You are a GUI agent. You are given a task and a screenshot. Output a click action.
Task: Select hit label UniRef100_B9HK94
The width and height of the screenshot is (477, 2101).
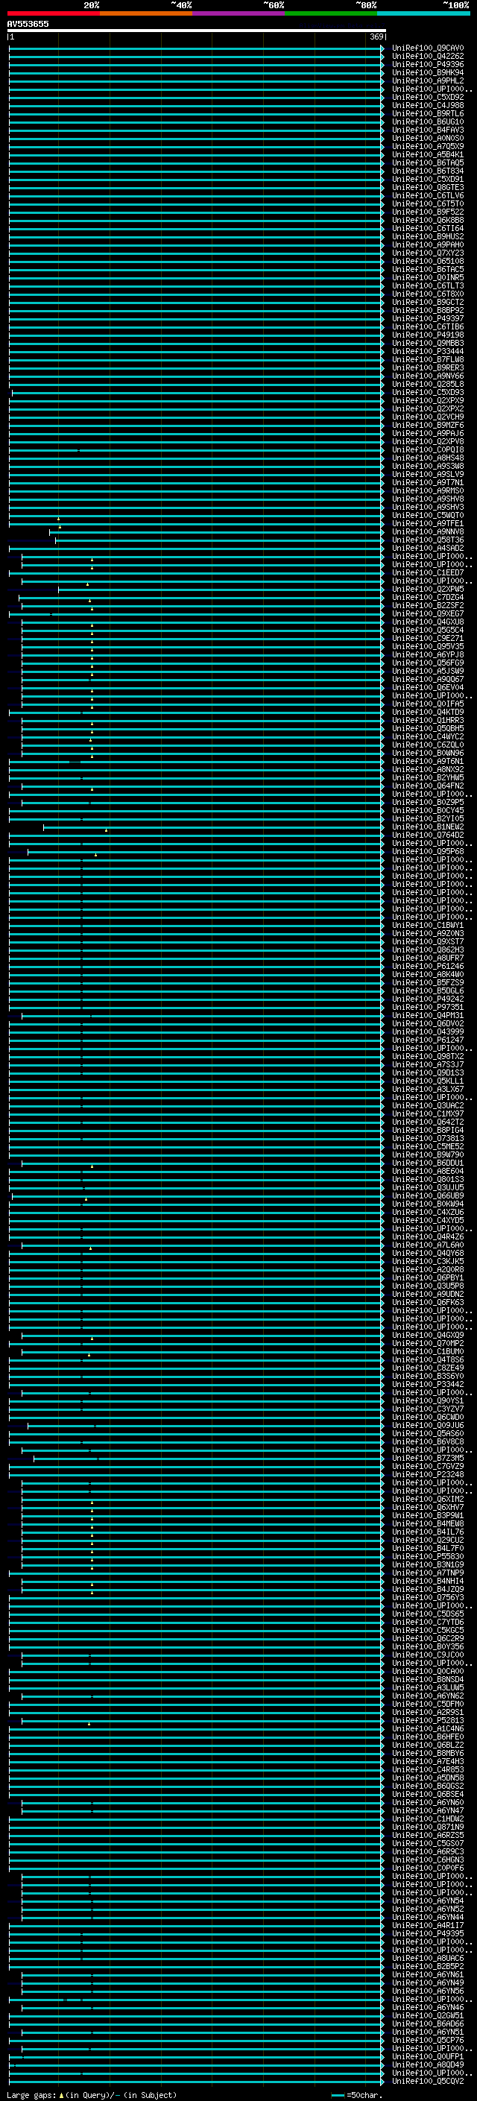(428, 72)
